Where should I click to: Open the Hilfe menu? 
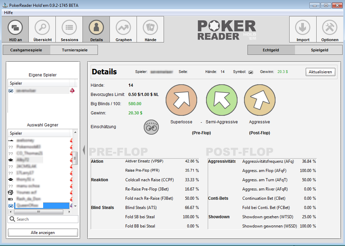pyautogui.click(x=8, y=13)
